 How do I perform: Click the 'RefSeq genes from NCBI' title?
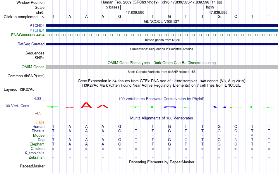click(162, 40)
